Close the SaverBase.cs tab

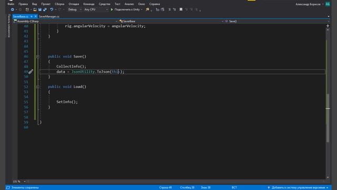coord(36,16)
